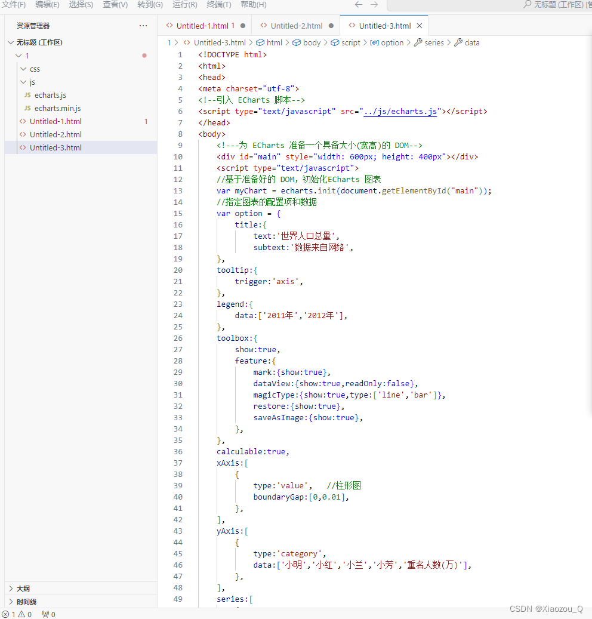Image resolution: width=592 pixels, height=619 pixels.
Task: Click line number 15 in gutter
Action: point(178,213)
